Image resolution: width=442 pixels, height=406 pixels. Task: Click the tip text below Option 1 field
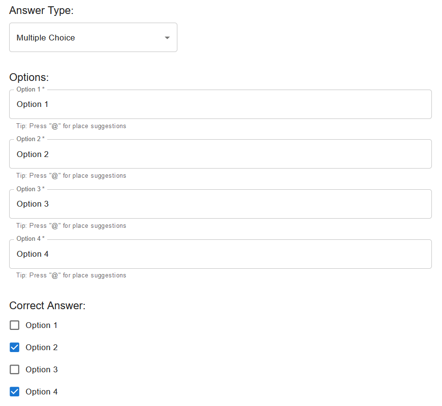coord(71,126)
